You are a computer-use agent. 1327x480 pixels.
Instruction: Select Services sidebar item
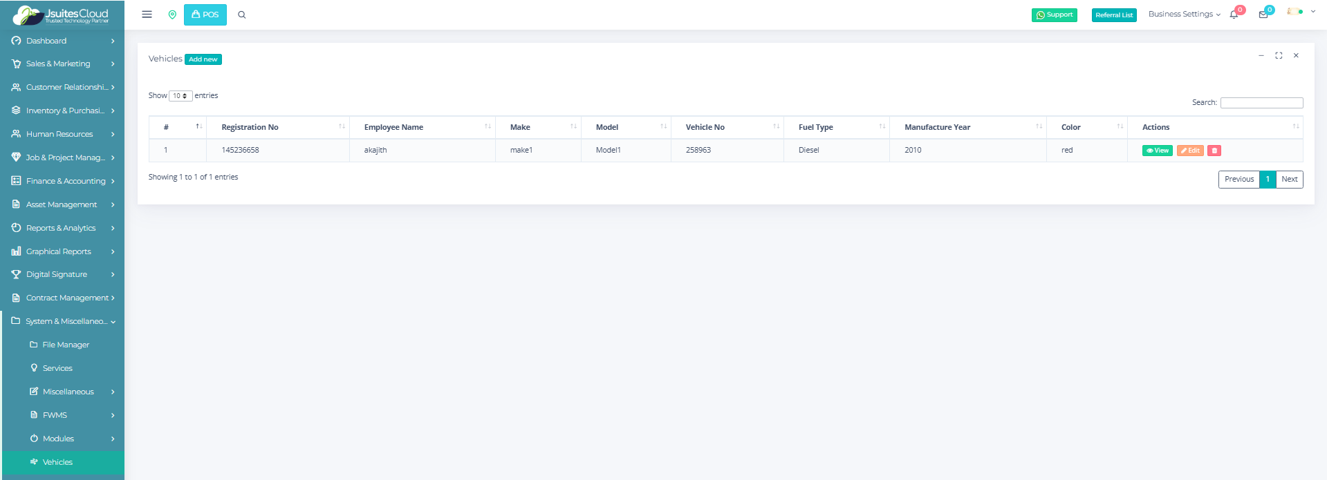tap(57, 368)
